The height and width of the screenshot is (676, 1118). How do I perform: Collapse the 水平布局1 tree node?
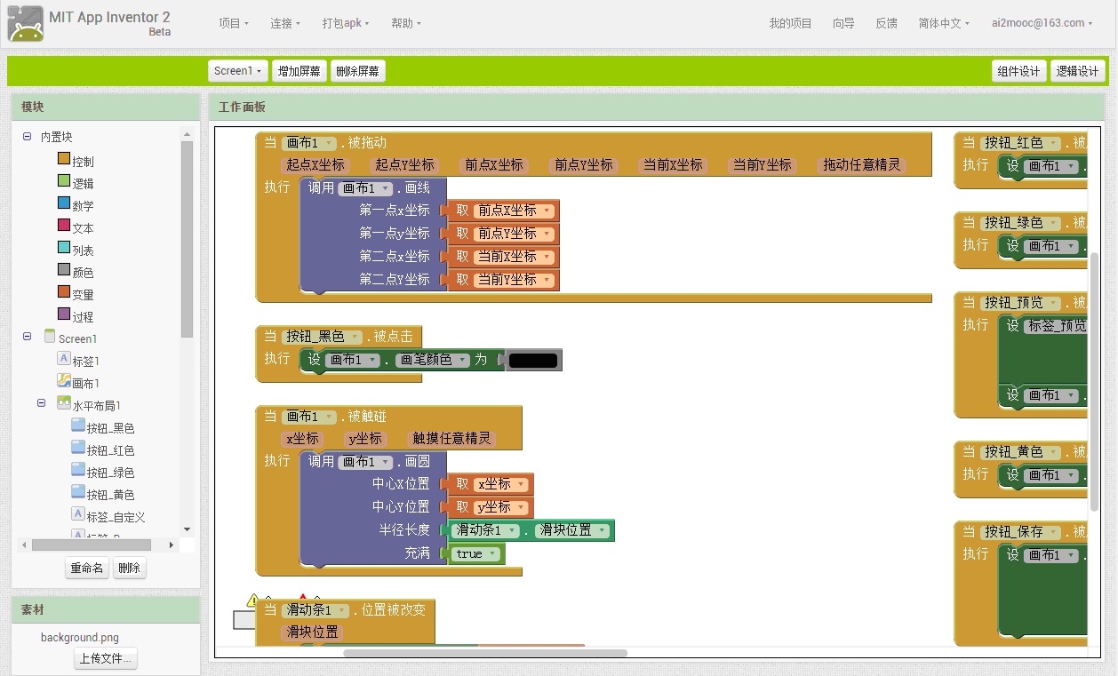tap(41, 402)
